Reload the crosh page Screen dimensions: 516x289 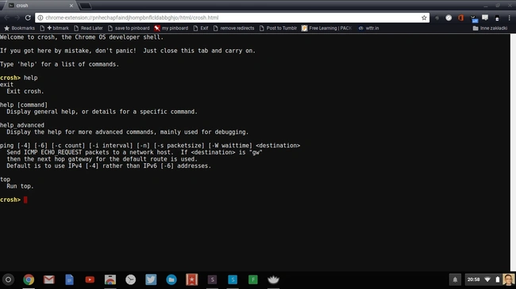point(28,17)
